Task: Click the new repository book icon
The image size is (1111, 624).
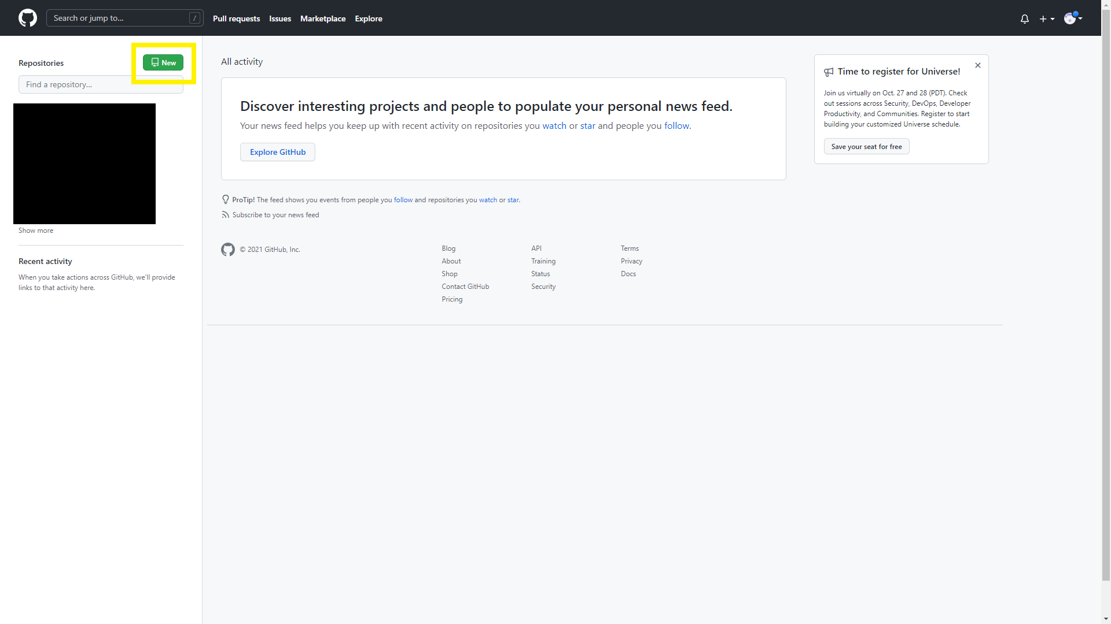Action: click(x=155, y=62)
